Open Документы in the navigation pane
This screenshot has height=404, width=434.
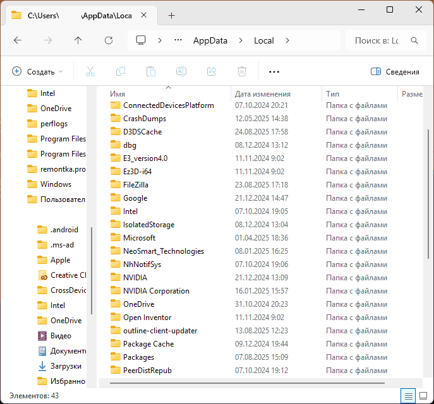click(62, 351)
